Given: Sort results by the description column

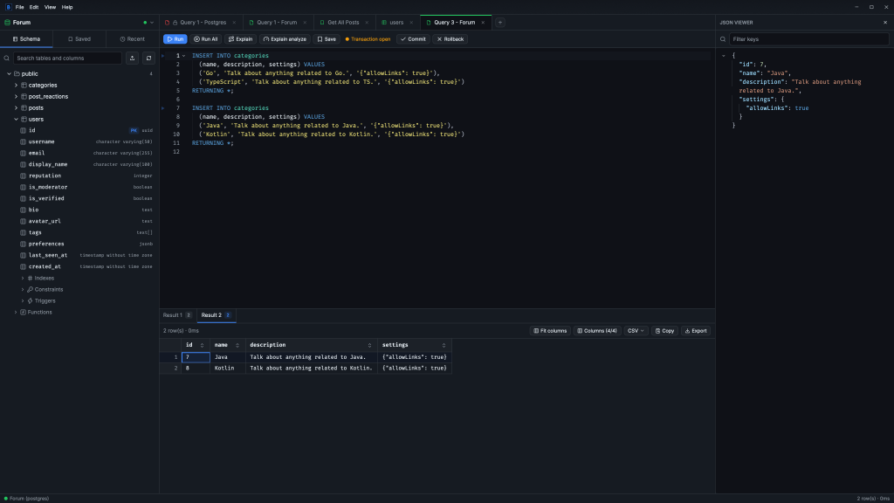Looking at the screenshot, I should click(369, 346).
